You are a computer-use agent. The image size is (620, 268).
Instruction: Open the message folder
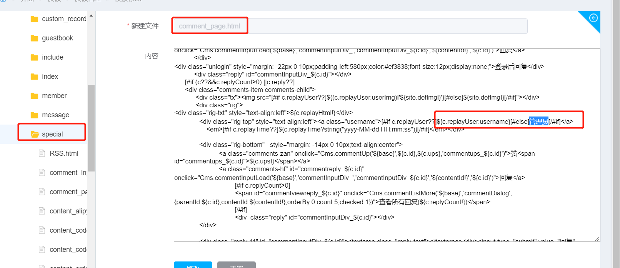[x=55, y=115]
